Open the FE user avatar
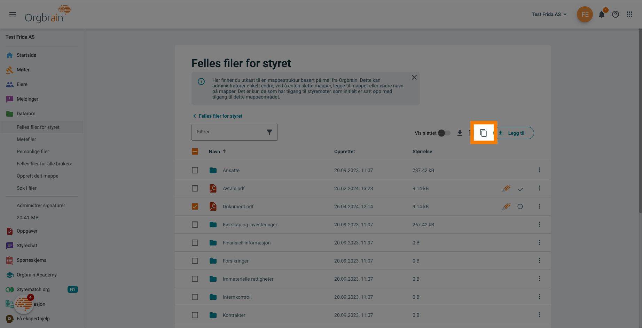This screenshot has width=642, height=328. [585, 14]
